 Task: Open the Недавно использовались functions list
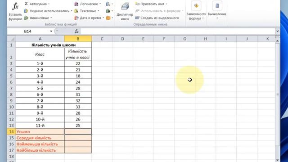tap(48, 11)
